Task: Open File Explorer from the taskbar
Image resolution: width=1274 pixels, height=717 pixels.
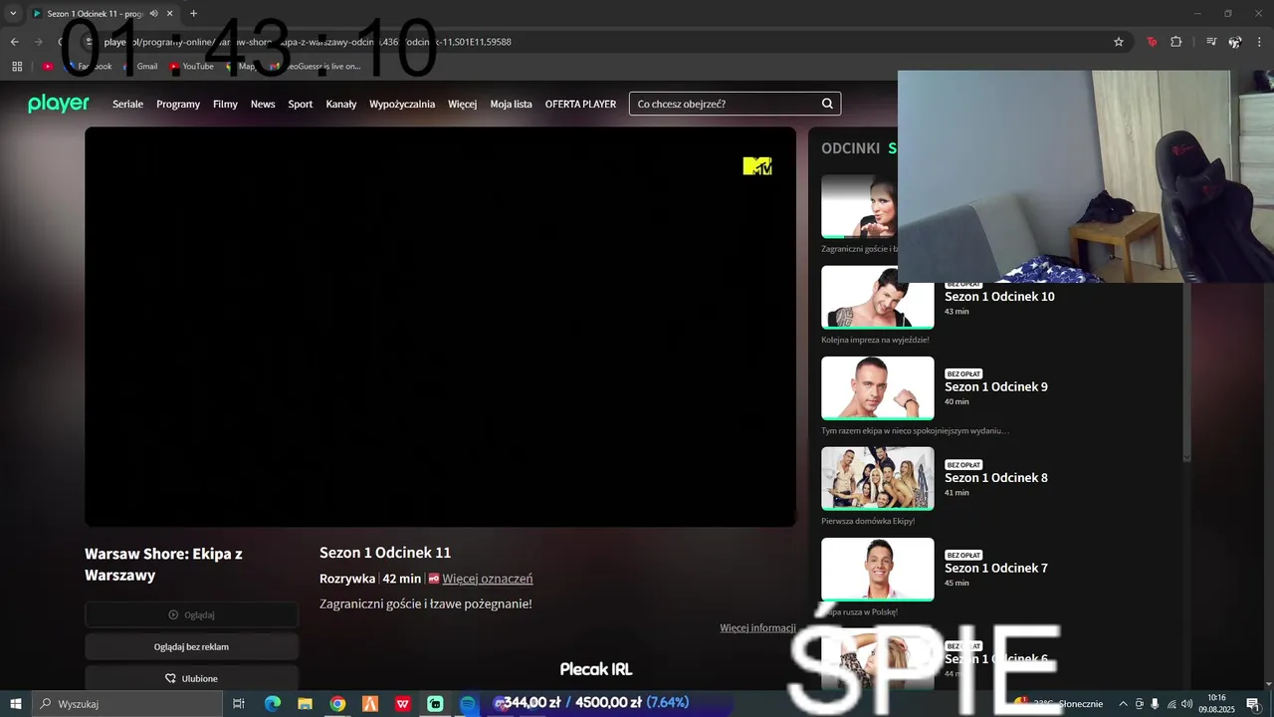Action: (305, 704)
